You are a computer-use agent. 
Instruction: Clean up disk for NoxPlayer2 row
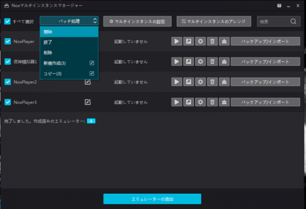tap(224, 82)
